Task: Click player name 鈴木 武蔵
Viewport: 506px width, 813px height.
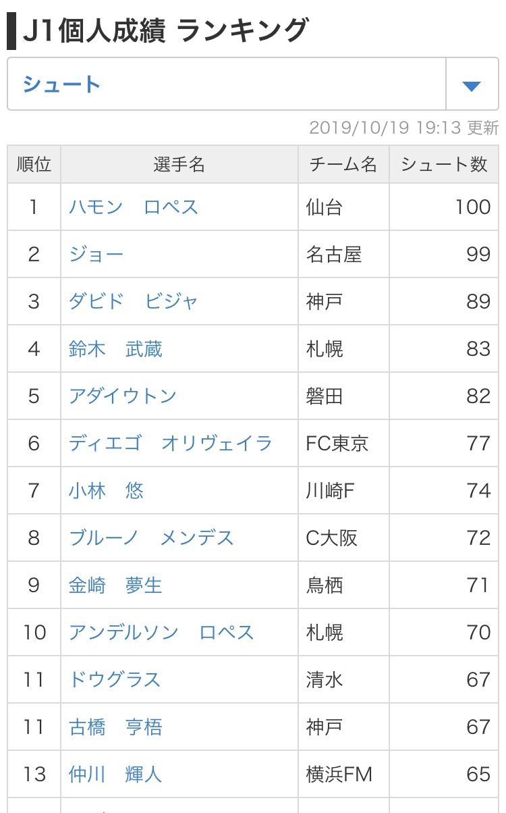Action: [x=115, y=348]
